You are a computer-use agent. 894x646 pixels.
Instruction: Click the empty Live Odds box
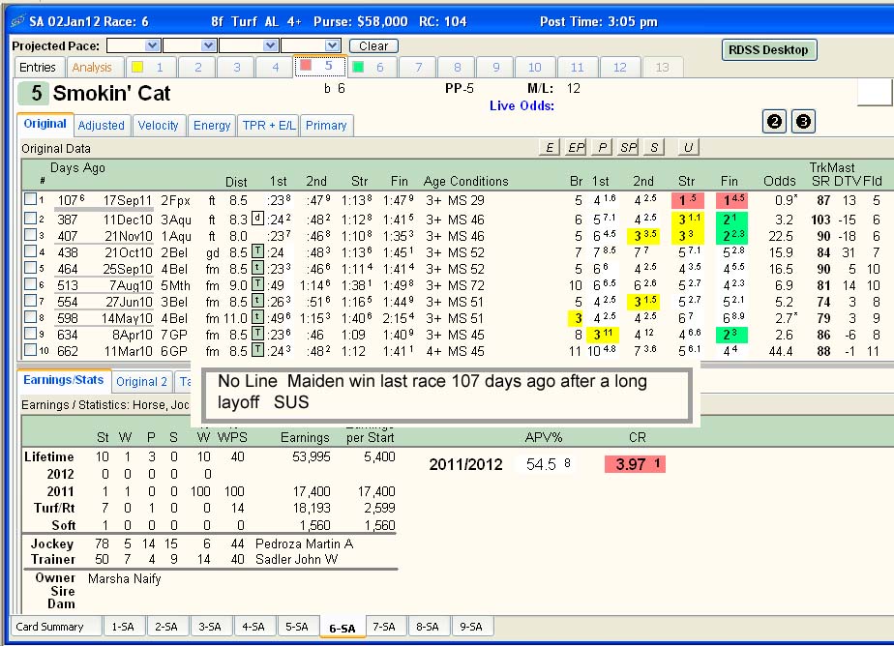[875, 92]
